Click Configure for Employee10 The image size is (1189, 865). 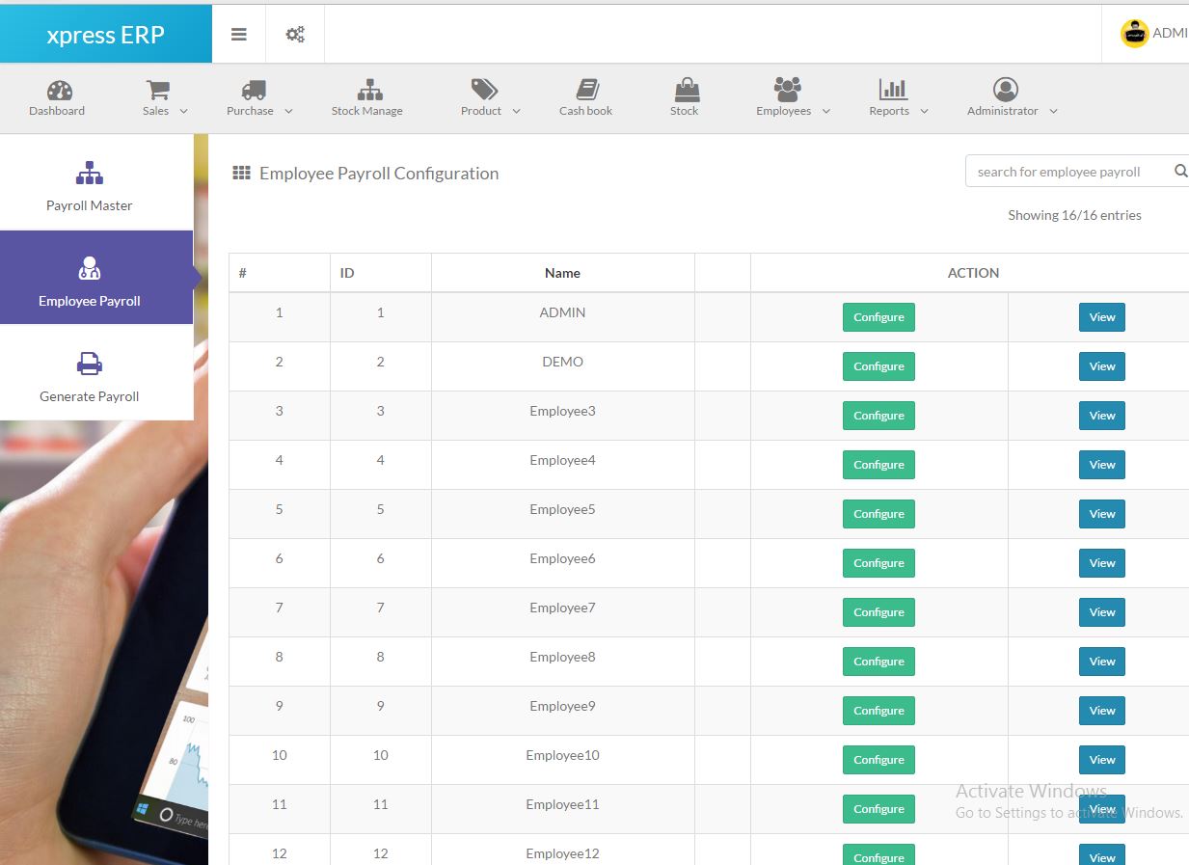pos(878,760)
